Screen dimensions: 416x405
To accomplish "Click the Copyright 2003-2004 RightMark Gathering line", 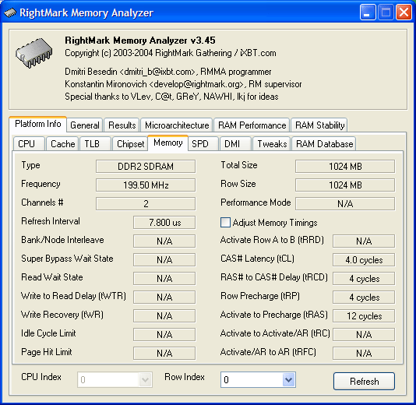I will [x=171, y=53].
